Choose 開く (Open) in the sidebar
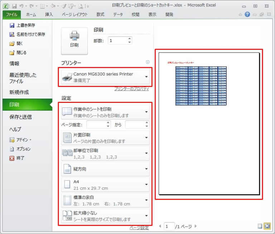Viewport: 275px width, 234px height. (x=16, y=43)
